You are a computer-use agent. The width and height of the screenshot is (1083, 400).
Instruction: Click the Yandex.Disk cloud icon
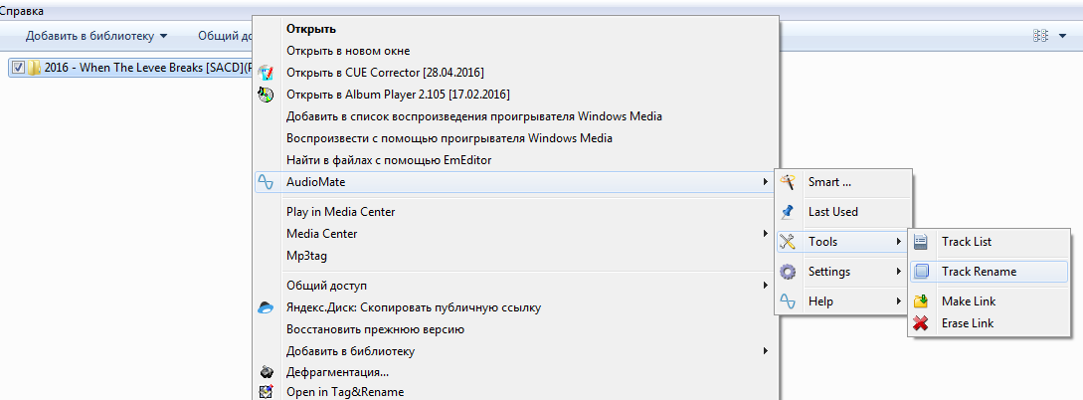(266, 307)
